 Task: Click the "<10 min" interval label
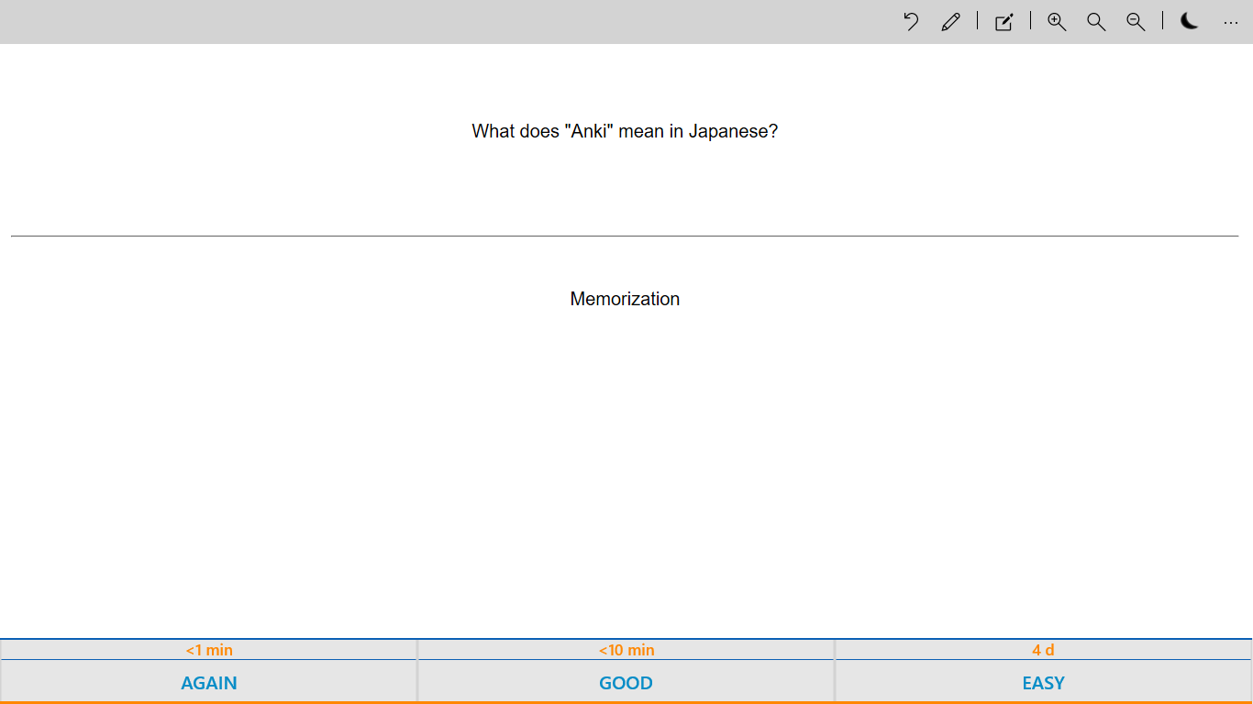pyautogui.click(x=626, y=649)
